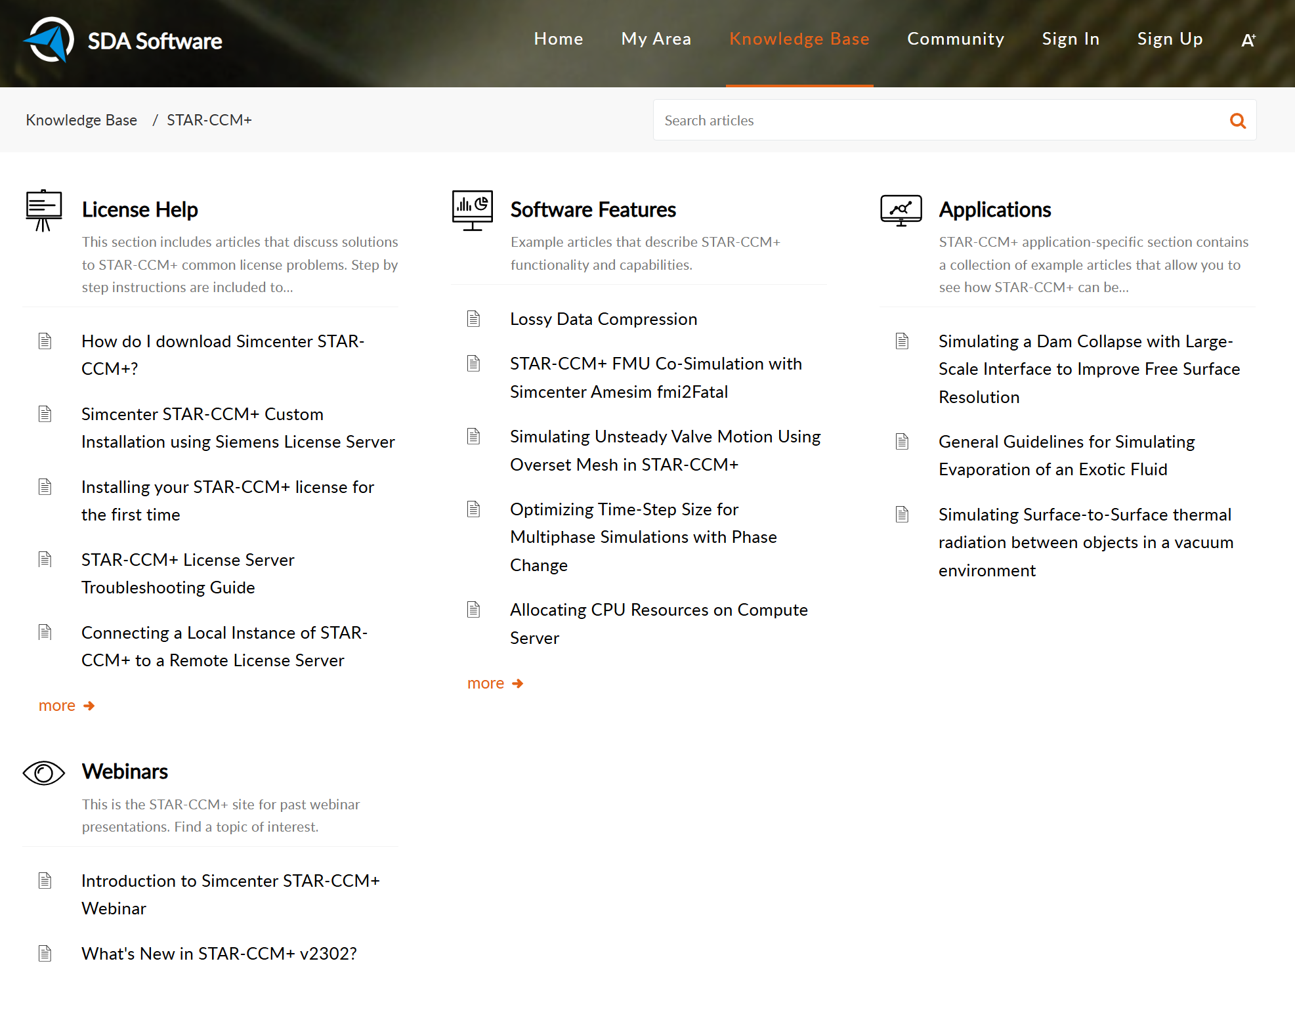Click the accessibility A+ icon in the header
The image size is (1295, 1022).
click(x=1247, y=39)
